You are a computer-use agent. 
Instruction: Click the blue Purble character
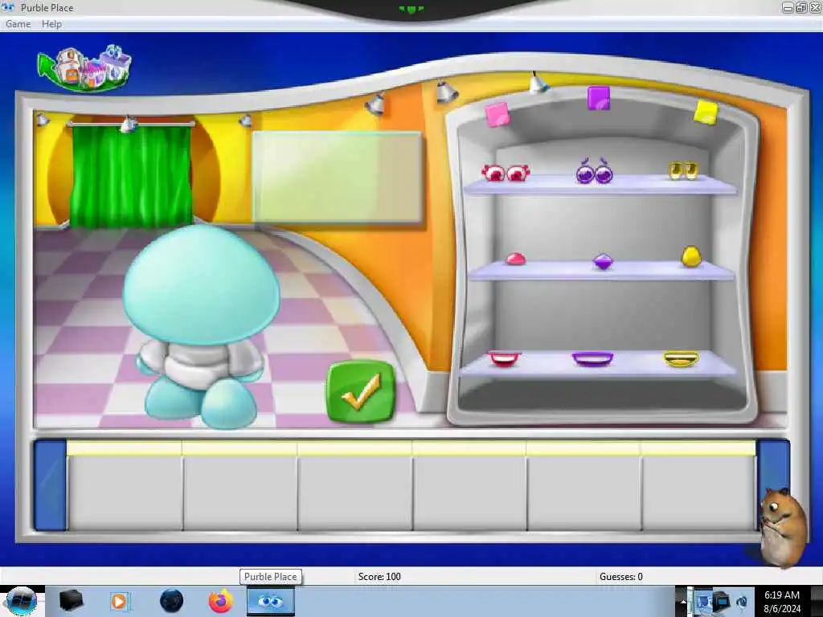point(201,325)
